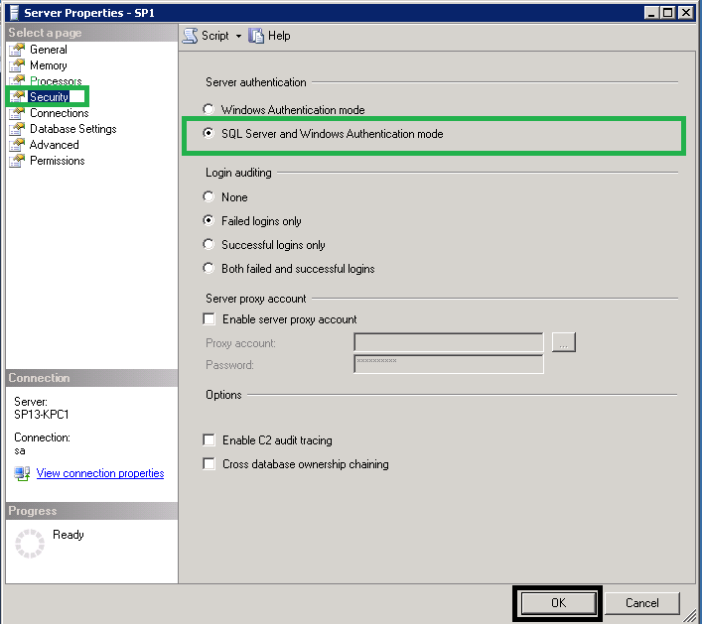The height and width of the screenshot is (624, 702).
Task: Enable server proxy account checkbox
Action: tap(209, 318)
